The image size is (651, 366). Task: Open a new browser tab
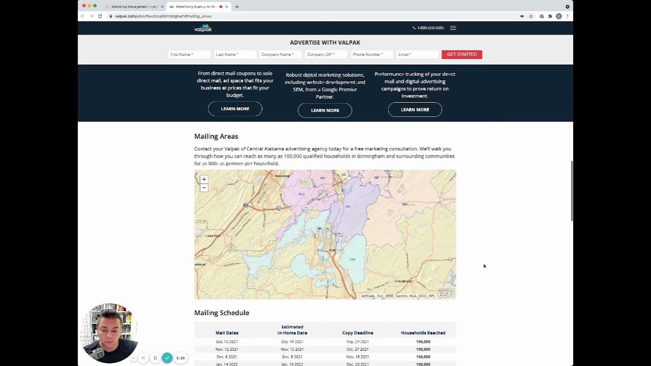point(237,7)
